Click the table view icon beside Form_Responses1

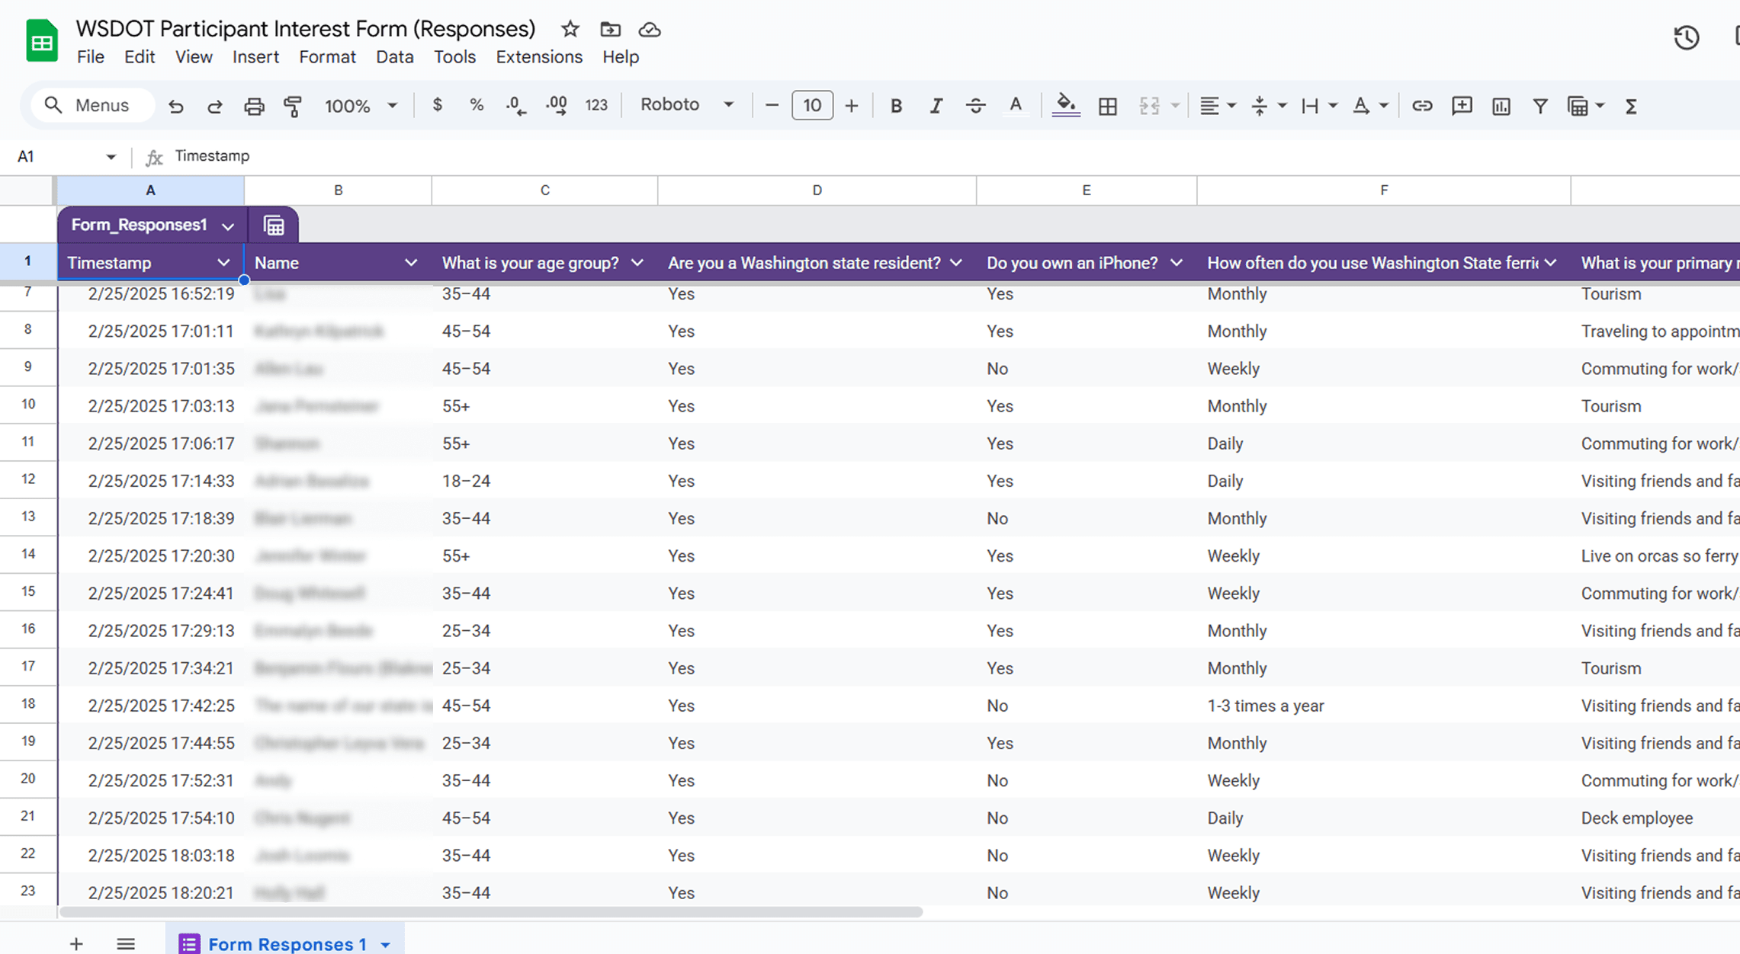(x=274, y=226)
